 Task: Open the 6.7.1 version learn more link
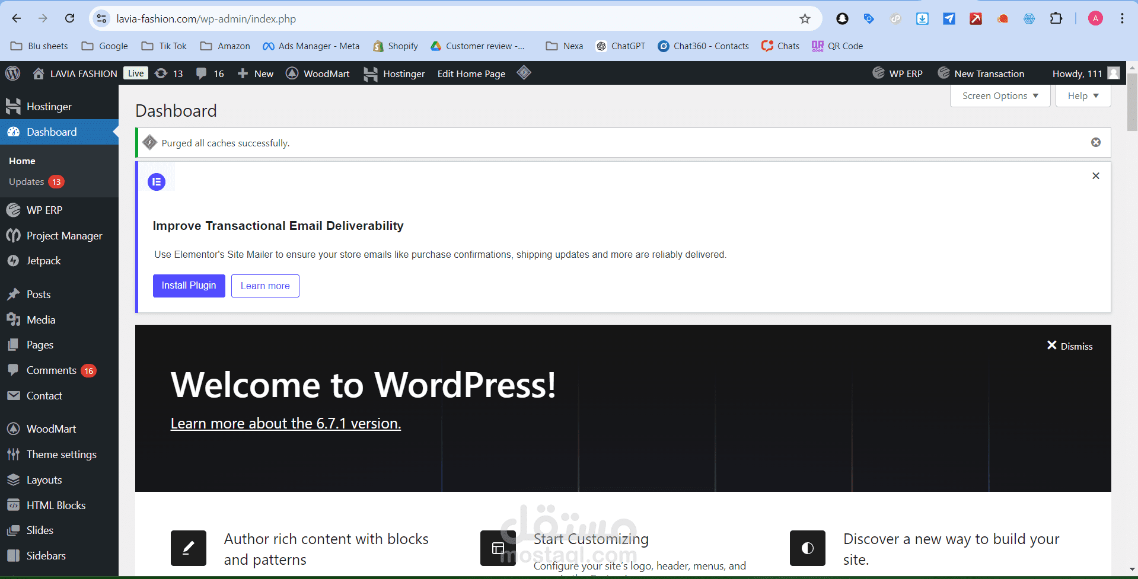(286, 424)
